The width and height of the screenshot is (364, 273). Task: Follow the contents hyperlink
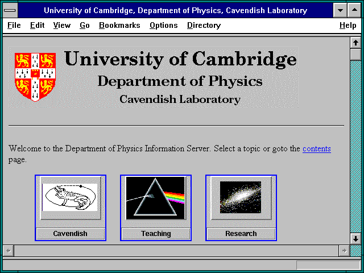[x=317, y=148]
